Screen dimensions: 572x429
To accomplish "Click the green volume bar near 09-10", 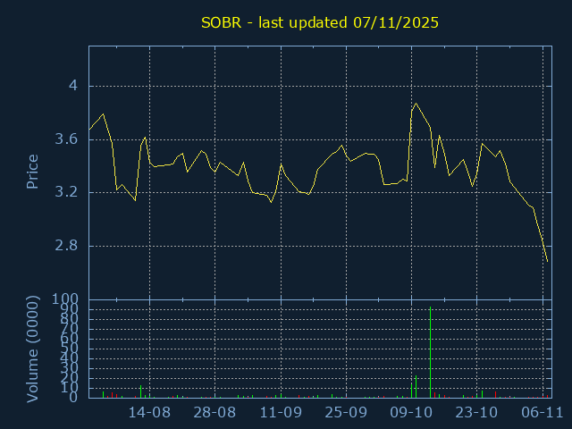I will [411, 390].
